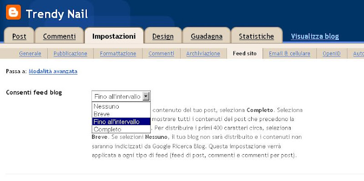Go to Formattazione settings
The width and height of the screenshot is (364, 181).
118,54
